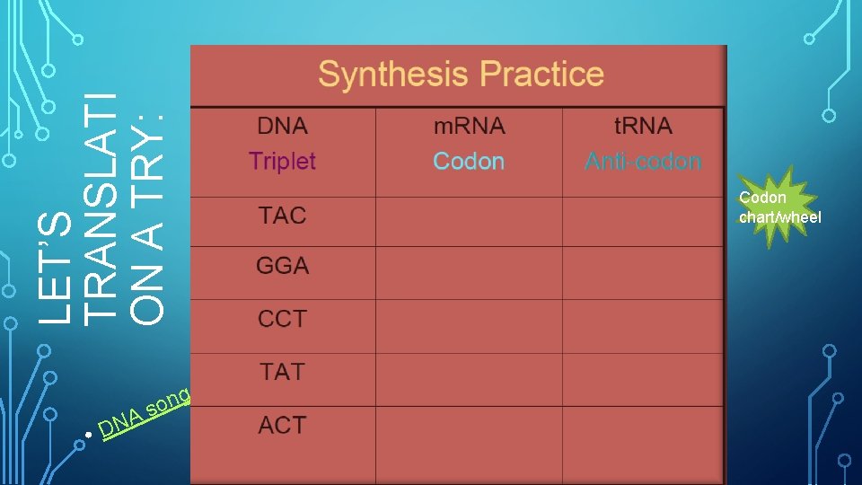
Task: Select the TAC triplet cell
Action: tap(282, 216)
